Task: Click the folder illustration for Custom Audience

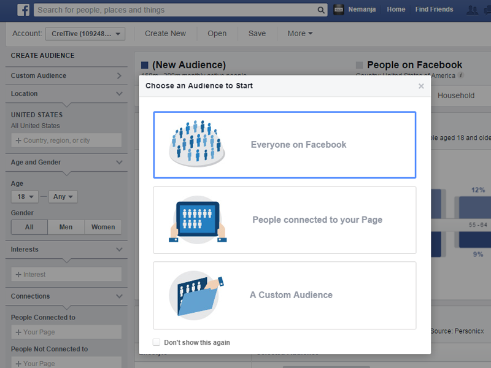Action: pos(196,296)
